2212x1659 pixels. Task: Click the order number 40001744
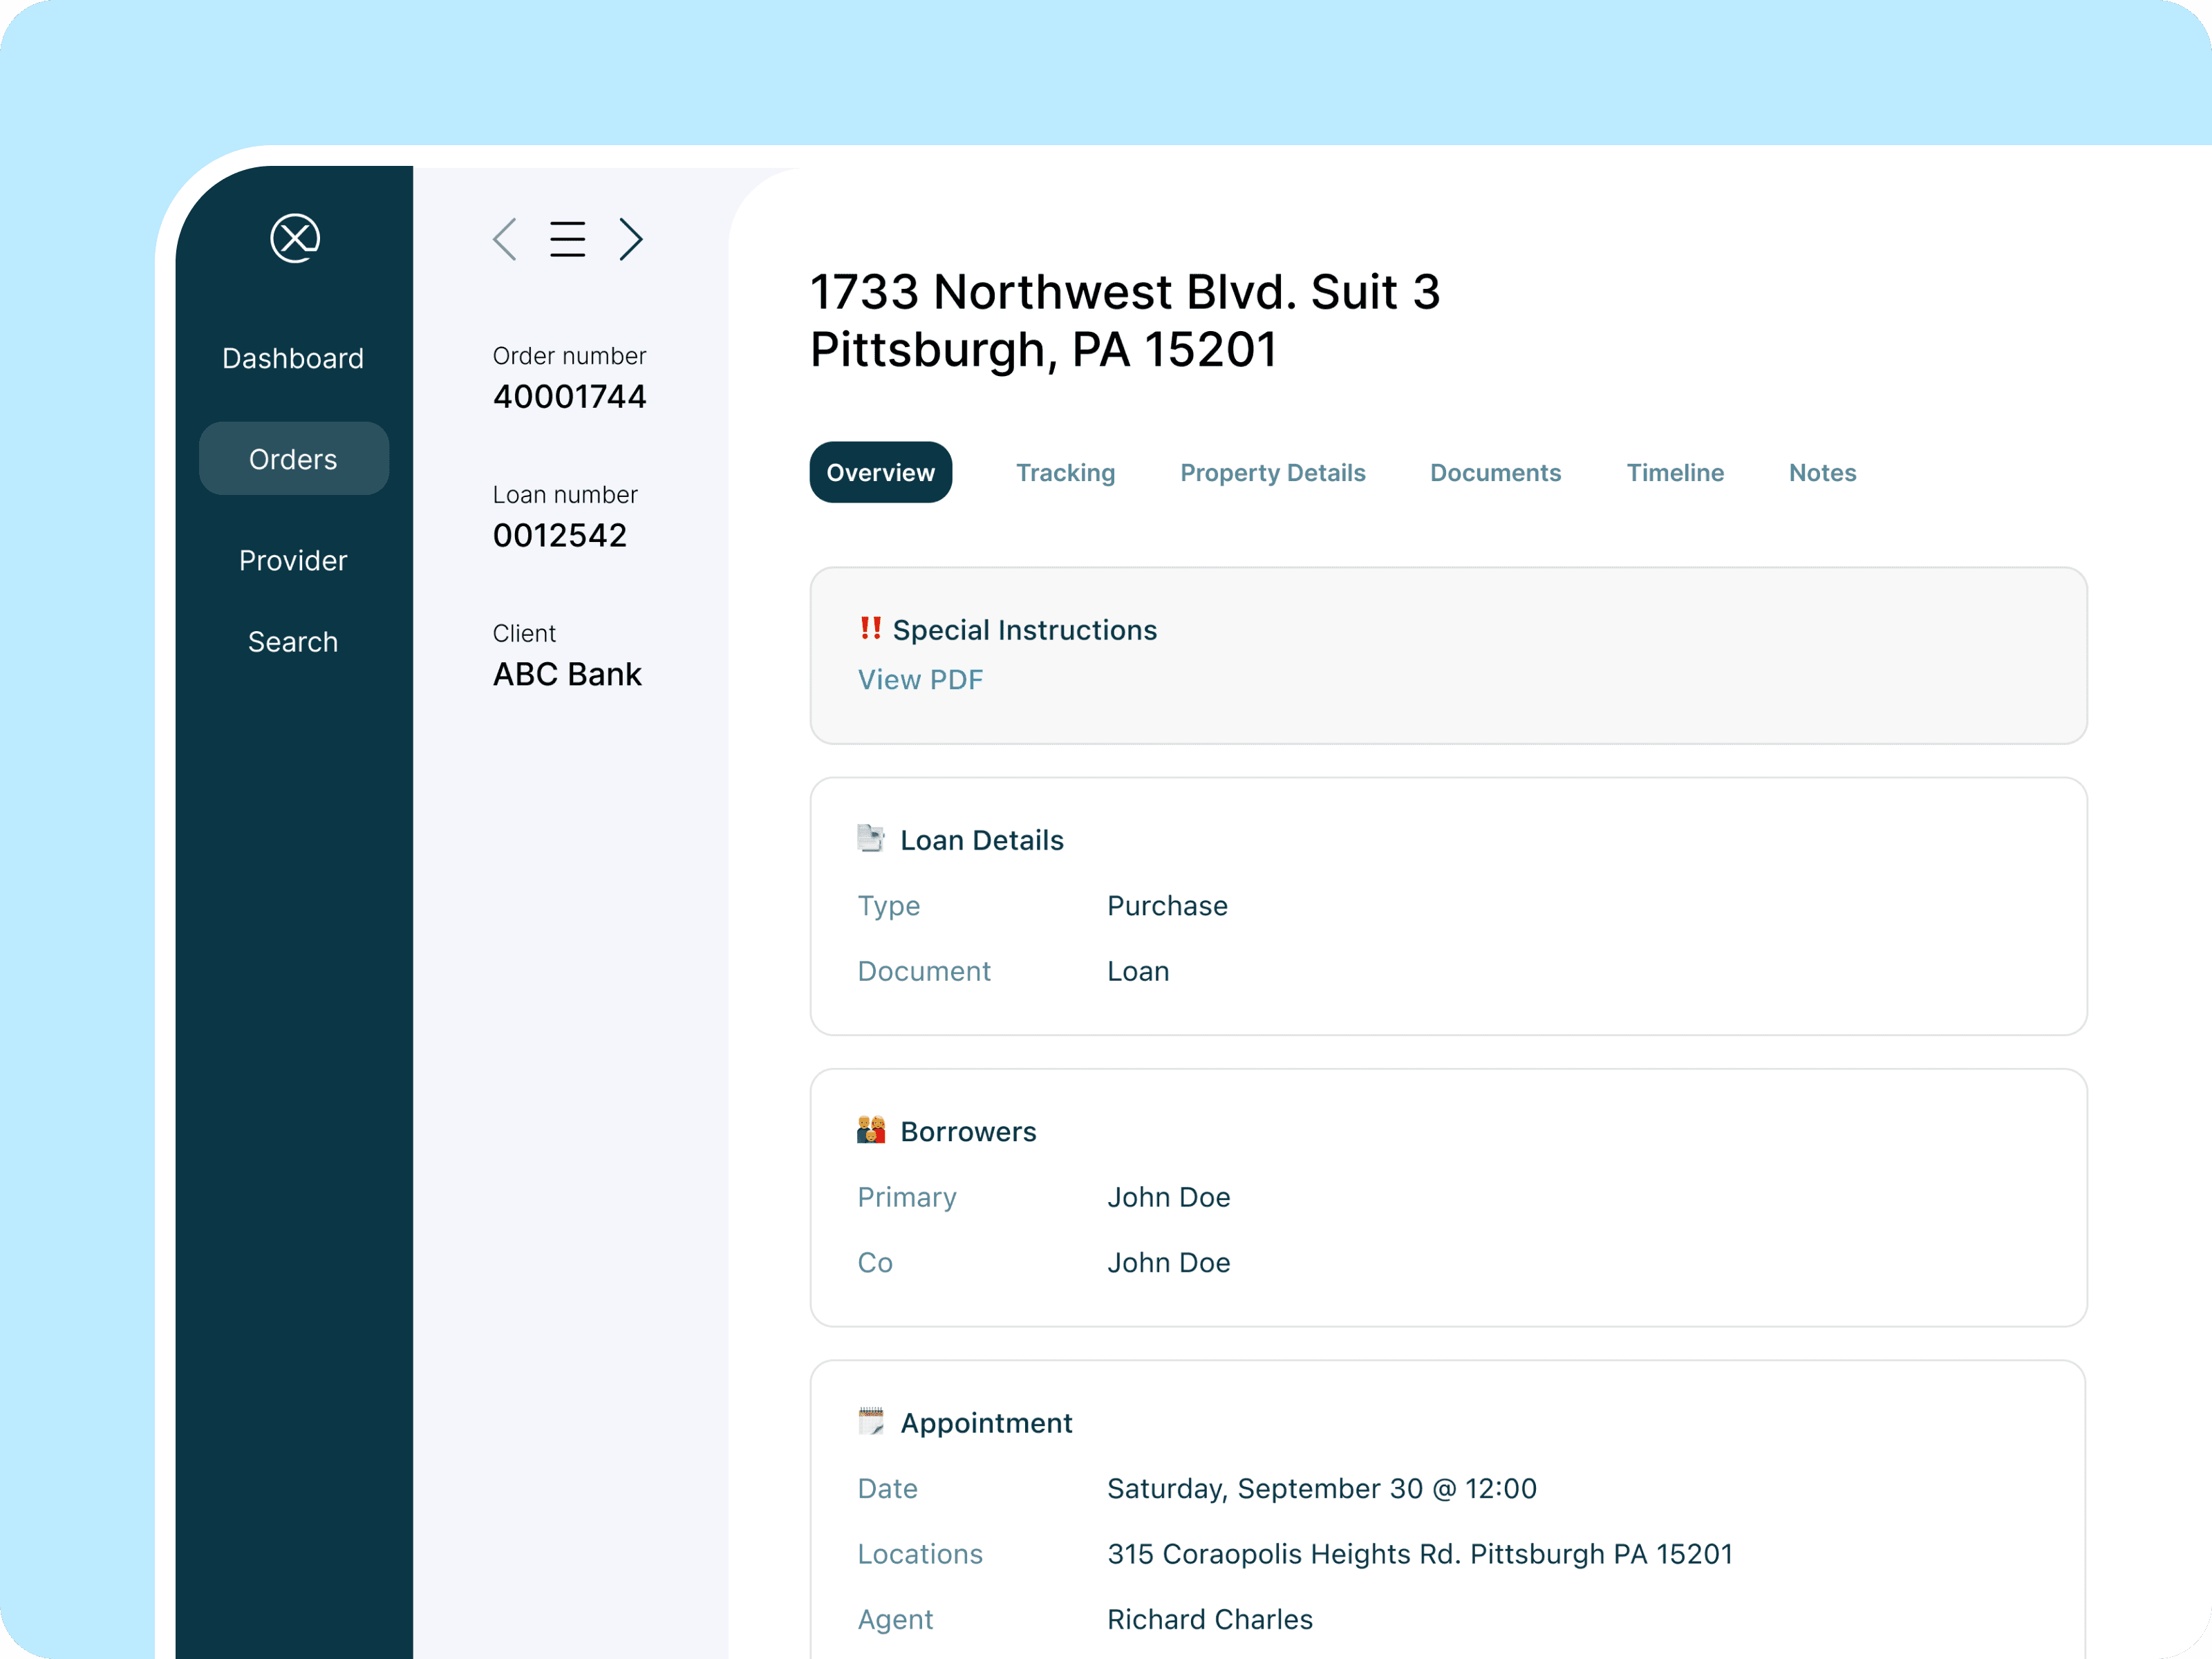pyautogui.click(x=569, y=397)
